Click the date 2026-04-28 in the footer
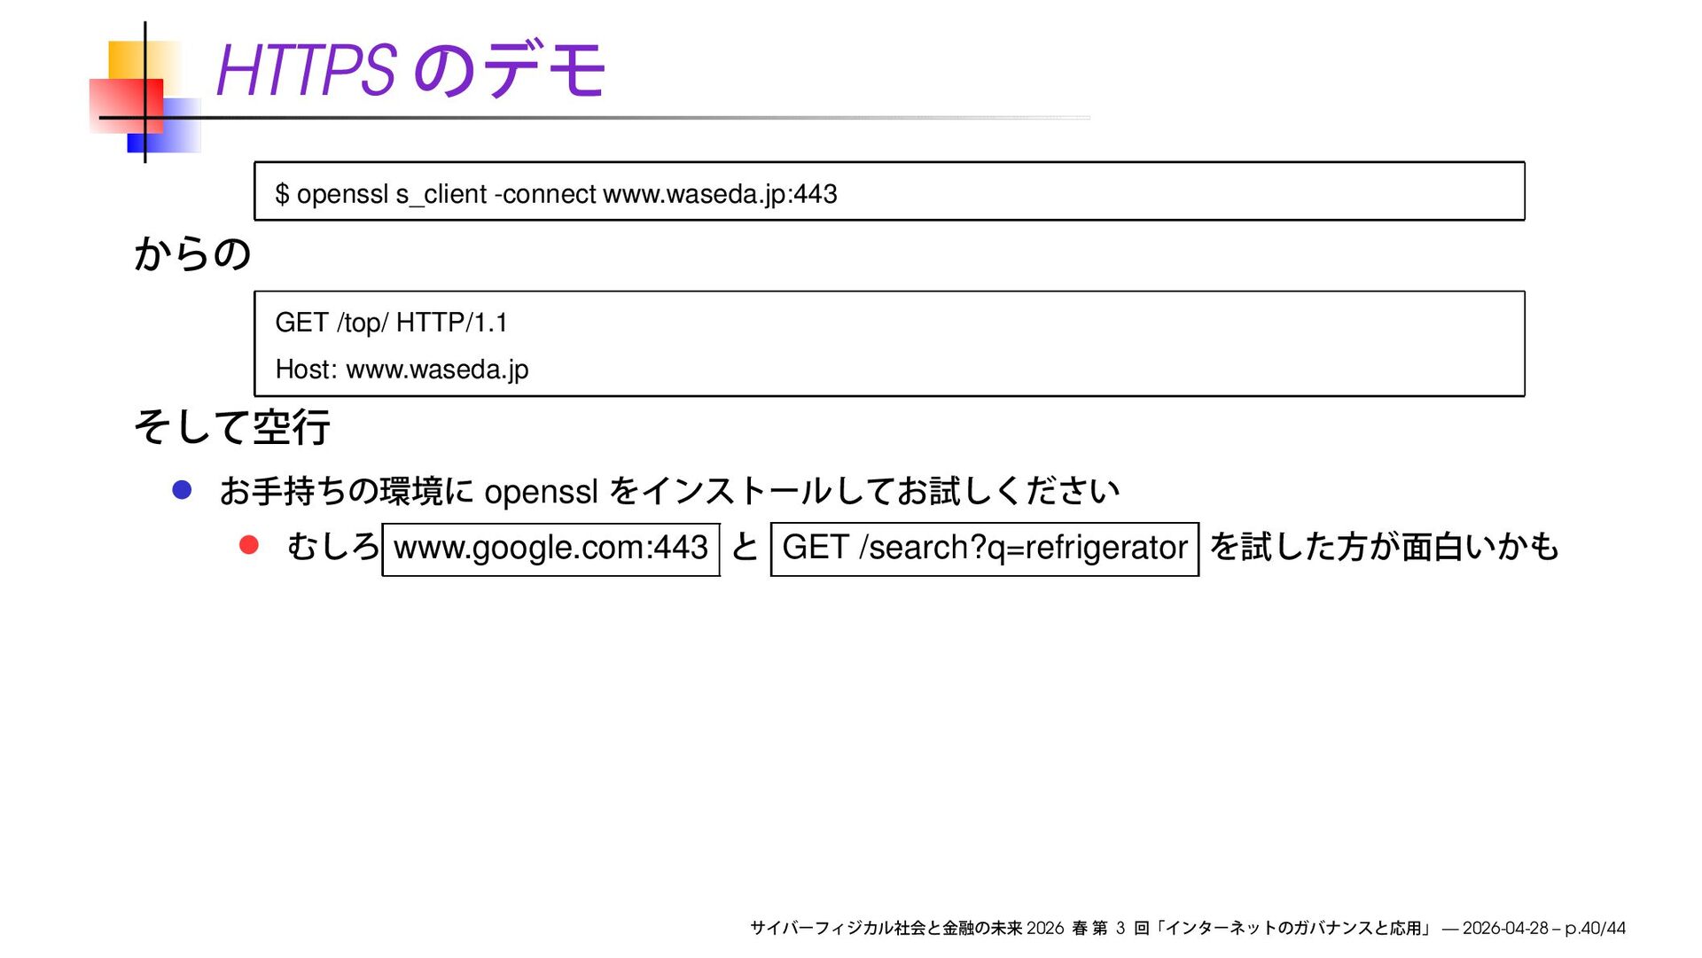The height and width of the screenshot is (958, 1702). pos(1504,928)
